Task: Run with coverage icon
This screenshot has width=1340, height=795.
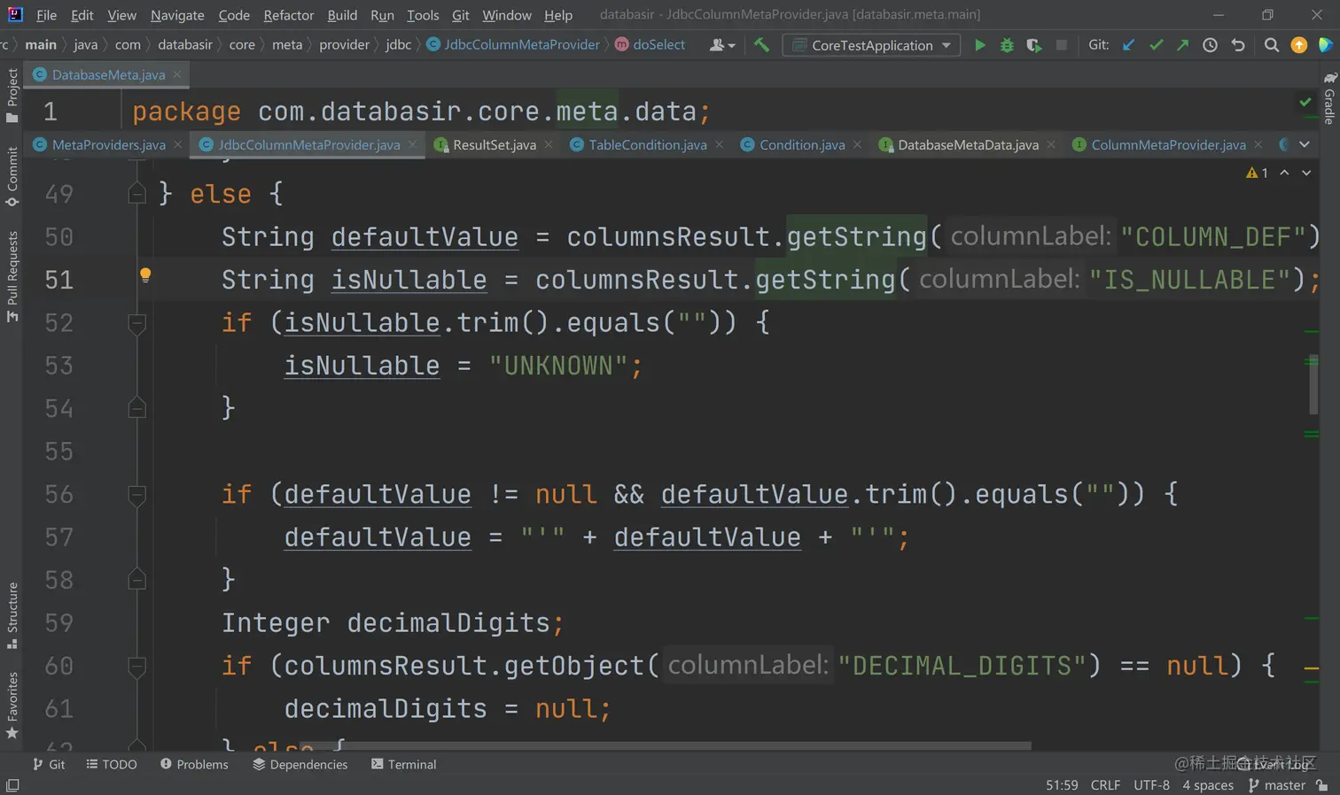Action: [x=1033, y=45]
